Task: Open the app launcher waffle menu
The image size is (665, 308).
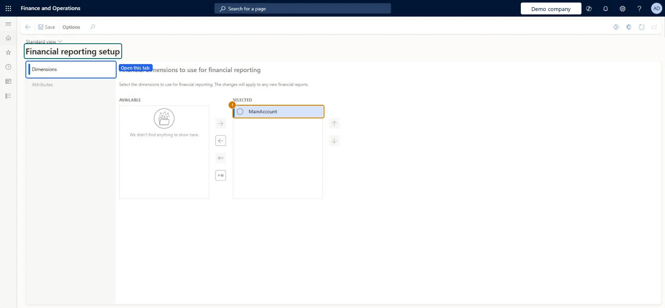Action: 8,8
